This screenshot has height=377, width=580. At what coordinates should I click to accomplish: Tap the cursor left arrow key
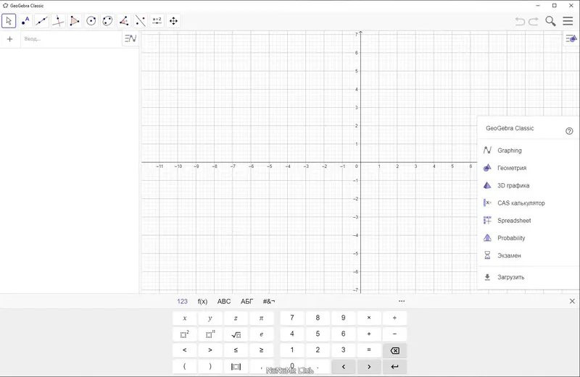[343, 366]
